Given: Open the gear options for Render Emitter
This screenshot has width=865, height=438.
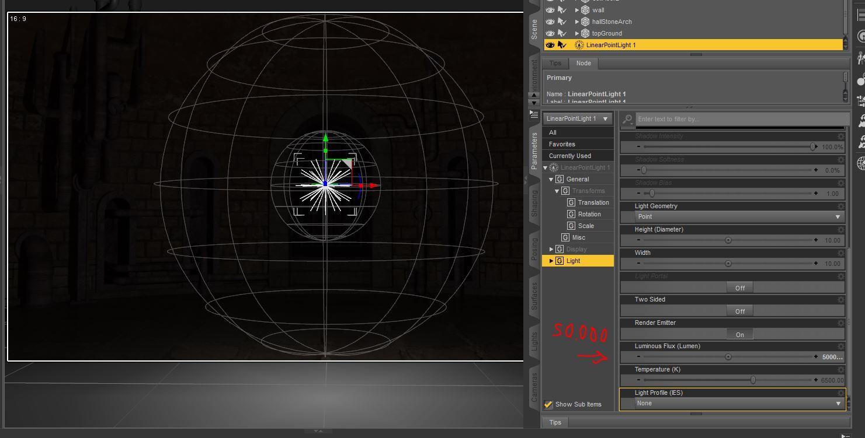Looking at the screenshot, I should pos(840,323).
